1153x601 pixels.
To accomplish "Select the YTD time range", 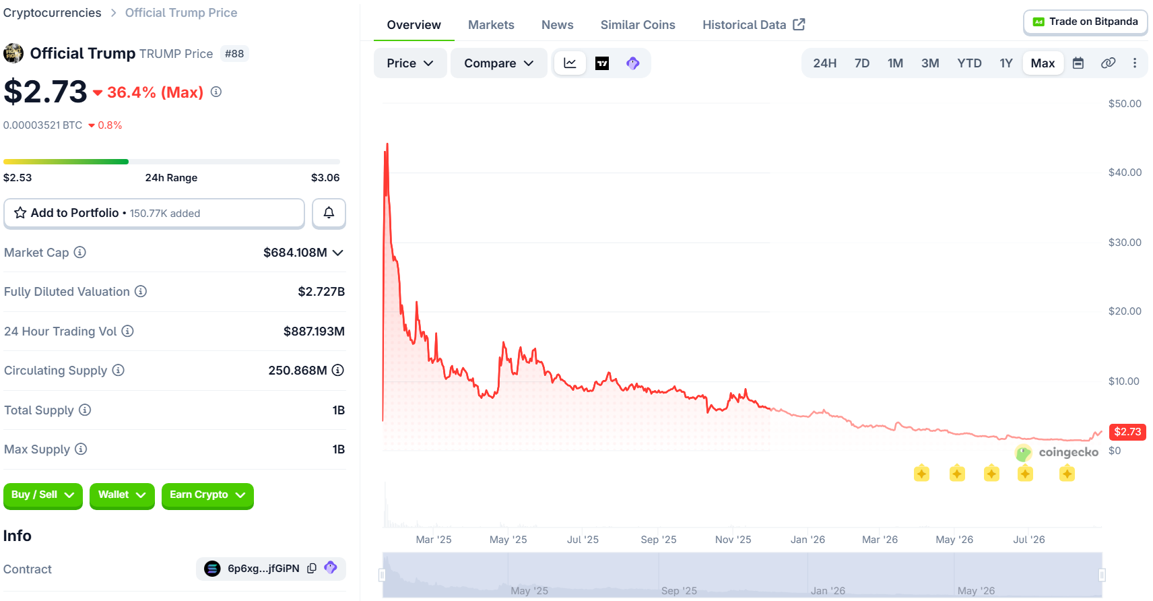I will pyautogui.click(x=969, y=63).
